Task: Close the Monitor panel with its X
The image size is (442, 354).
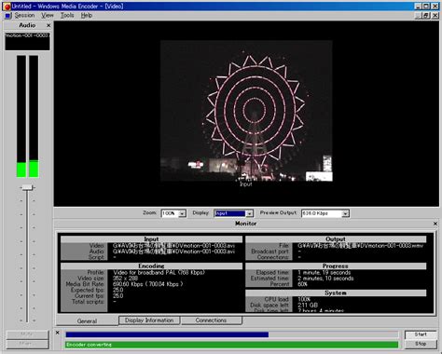Action: 435,224
